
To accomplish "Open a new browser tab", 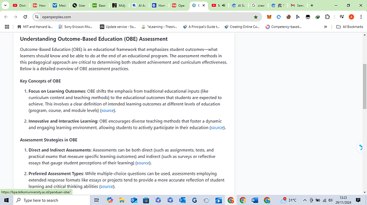I will pyautogui.click(x=312, y=5).
